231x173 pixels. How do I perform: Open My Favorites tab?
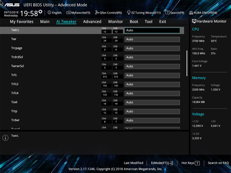[22, 22]
